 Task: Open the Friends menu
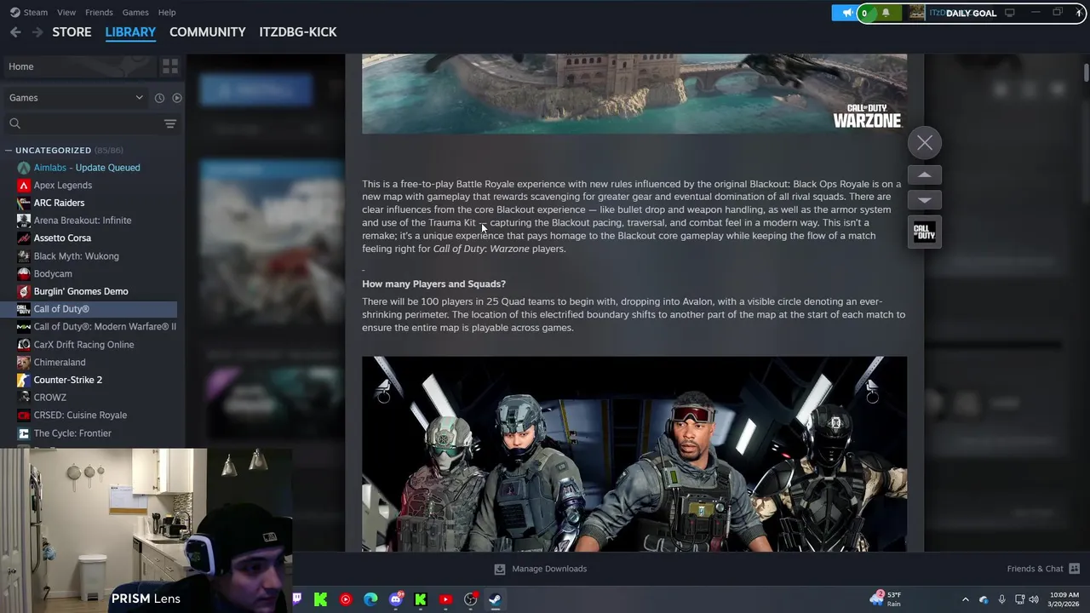(x=99, y=13)
